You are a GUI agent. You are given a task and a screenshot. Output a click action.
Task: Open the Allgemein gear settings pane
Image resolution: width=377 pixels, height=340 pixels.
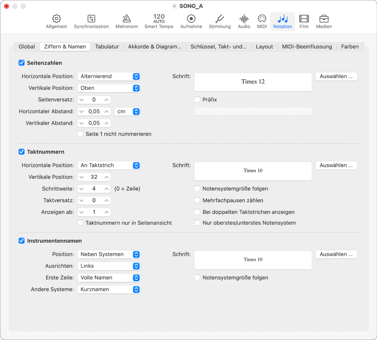tap(57, 22)
